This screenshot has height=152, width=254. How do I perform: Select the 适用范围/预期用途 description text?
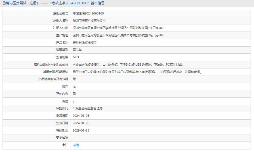click(137, 72)
